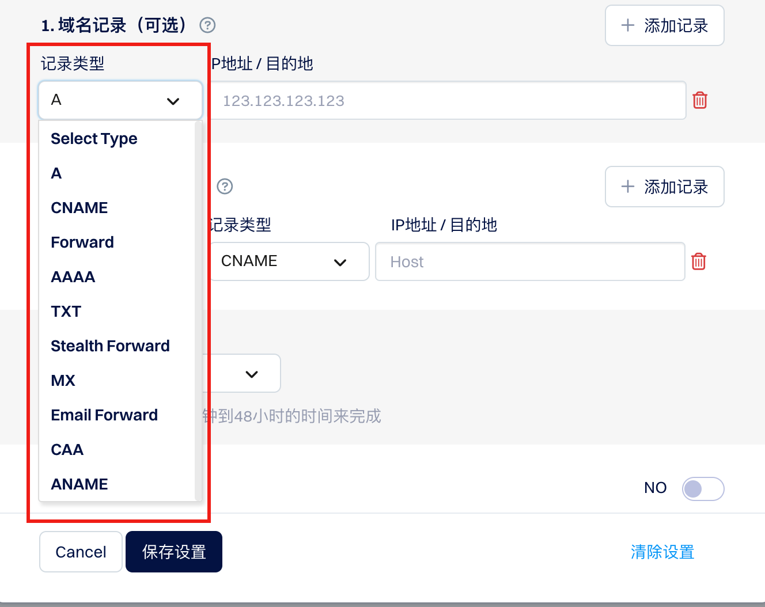Delete the A record row with trash icon
The image size is (765, 607).
coord(700,100)
